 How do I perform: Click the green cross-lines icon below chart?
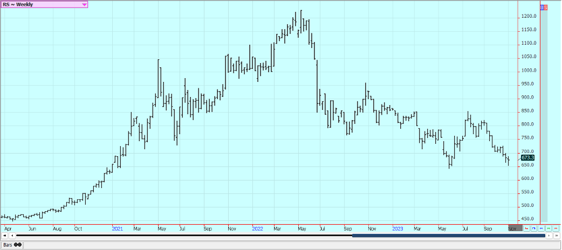549,228
